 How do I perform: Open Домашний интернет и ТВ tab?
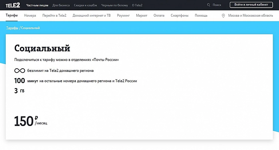click(92, 16)
